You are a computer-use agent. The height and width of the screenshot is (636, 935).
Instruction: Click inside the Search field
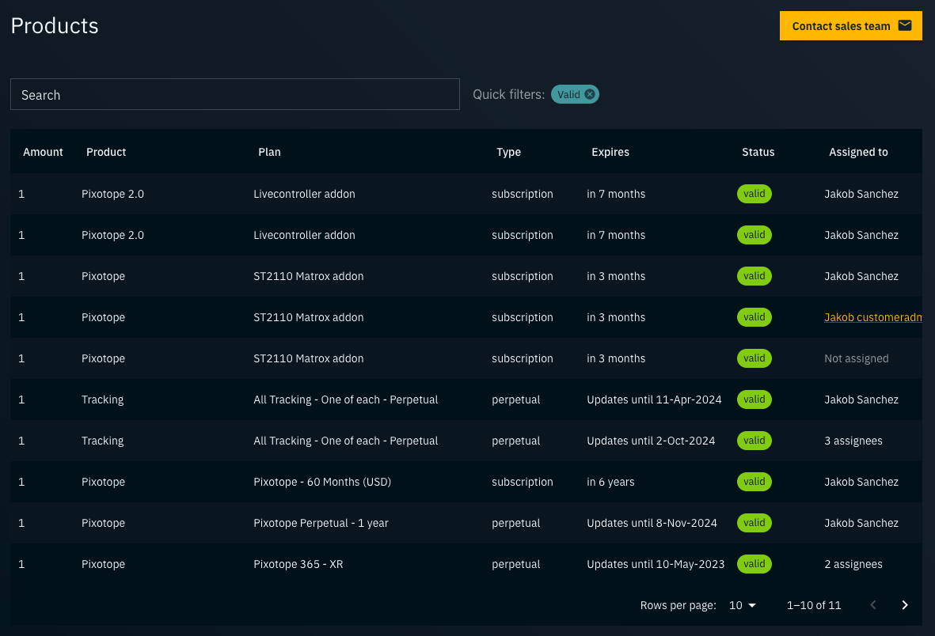click(x=235, y=93)
